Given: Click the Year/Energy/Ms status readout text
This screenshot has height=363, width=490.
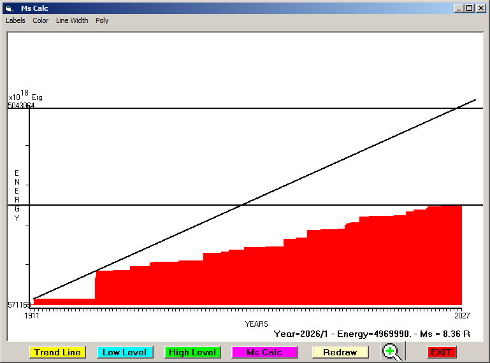Looking at the screenshot, I should point(371,333).
